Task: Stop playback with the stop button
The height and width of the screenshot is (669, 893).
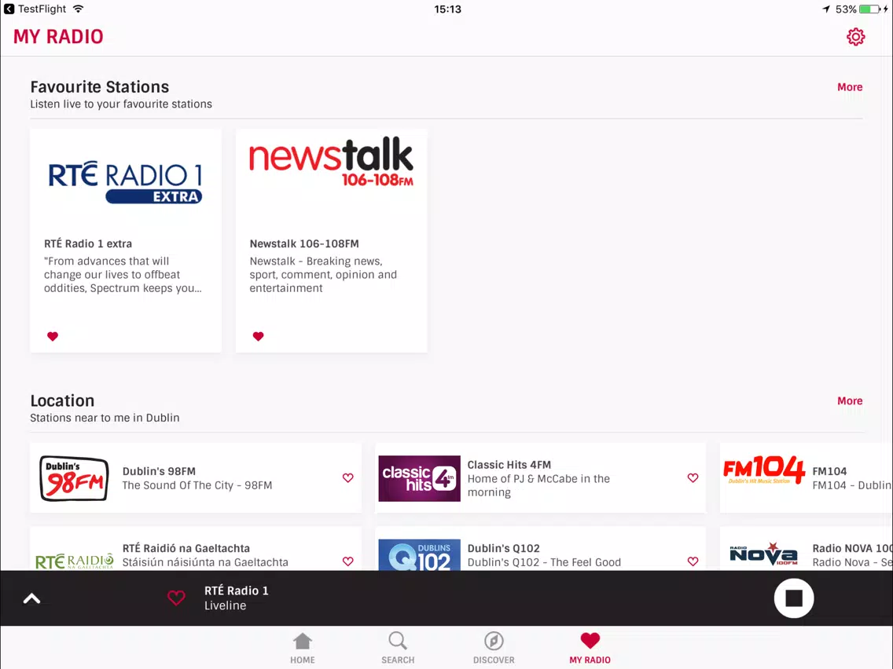Action: pyautogui.click(x=793, y=598)
